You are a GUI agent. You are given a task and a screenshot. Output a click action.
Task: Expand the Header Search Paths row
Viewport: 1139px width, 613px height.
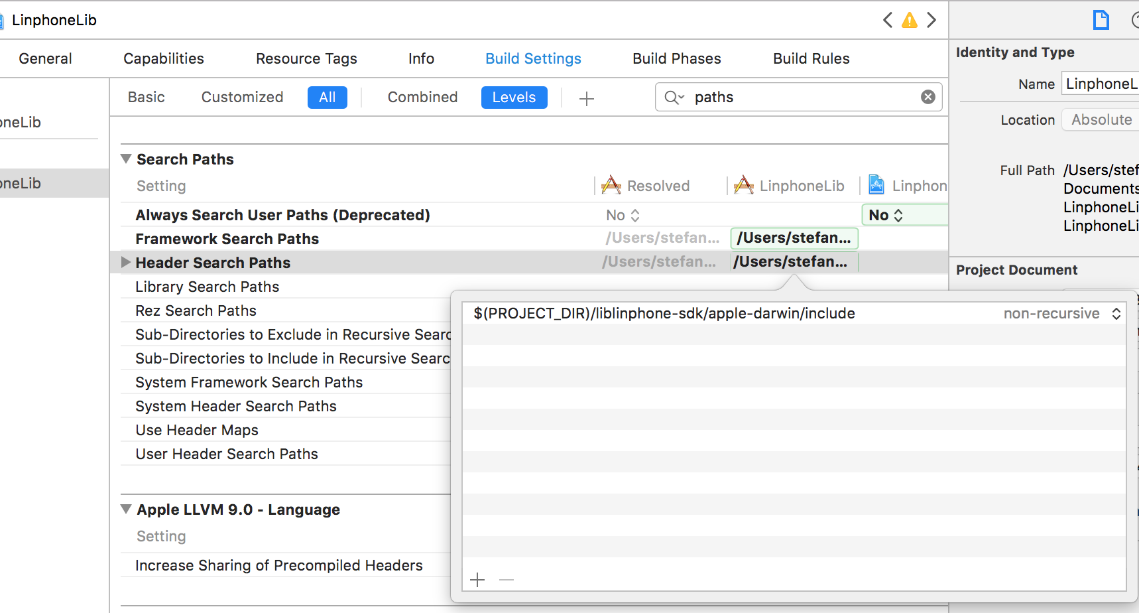125,262
